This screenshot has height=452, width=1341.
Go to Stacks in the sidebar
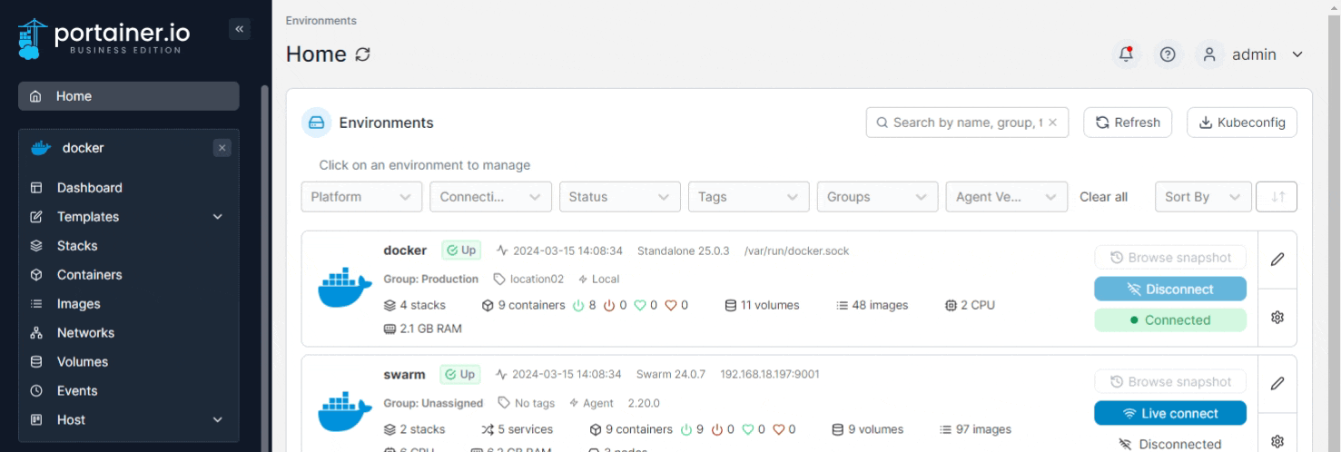click(77, 246)
